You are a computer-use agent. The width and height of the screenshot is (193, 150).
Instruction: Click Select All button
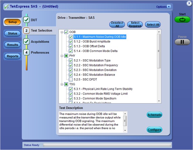(153, 25)
